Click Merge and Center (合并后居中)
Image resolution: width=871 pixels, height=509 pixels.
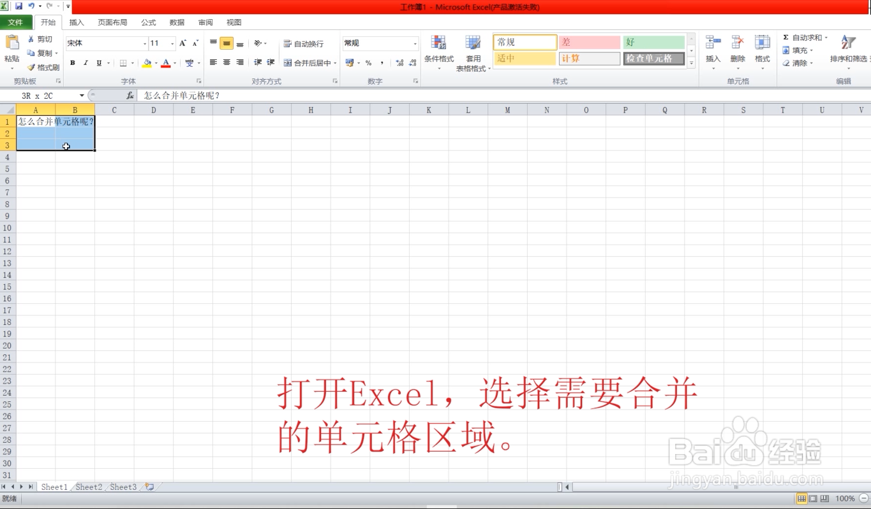308,63
